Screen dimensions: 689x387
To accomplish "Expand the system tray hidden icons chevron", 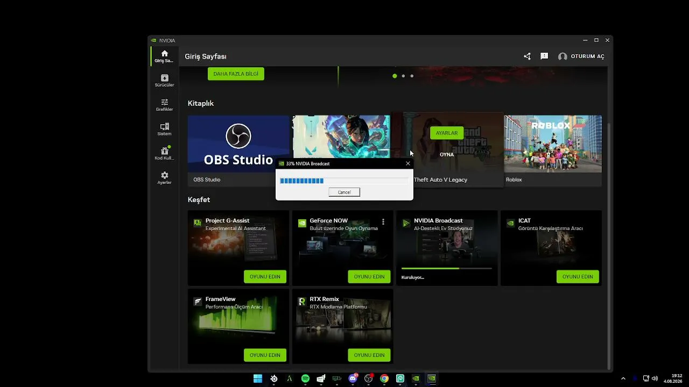I will (x=623, y=378).
